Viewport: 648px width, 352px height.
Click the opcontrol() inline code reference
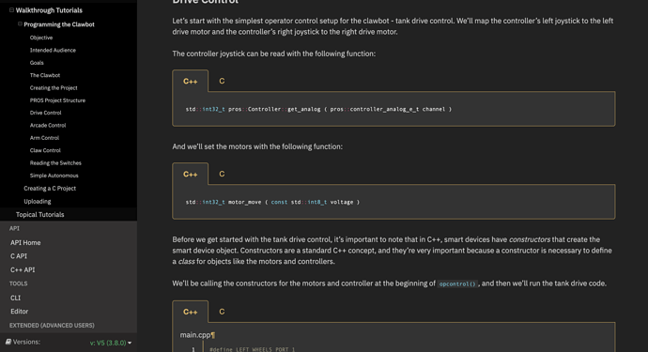coord(457,283)
